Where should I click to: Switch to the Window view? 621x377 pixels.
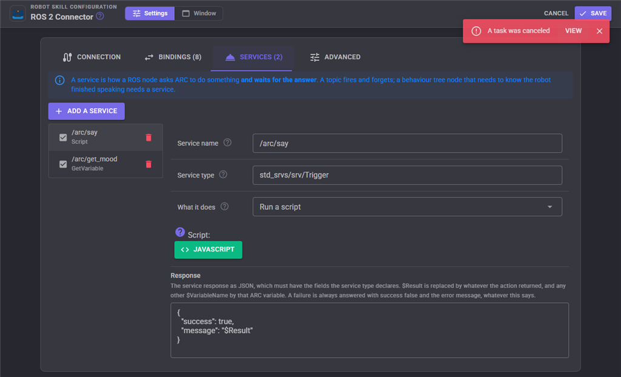coord(199,13)
